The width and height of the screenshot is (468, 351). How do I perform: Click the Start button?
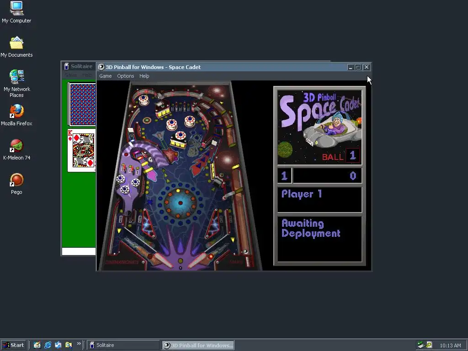13,345
